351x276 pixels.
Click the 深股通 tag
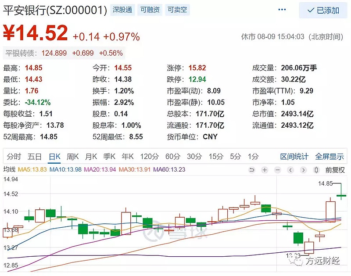point(122,10)
